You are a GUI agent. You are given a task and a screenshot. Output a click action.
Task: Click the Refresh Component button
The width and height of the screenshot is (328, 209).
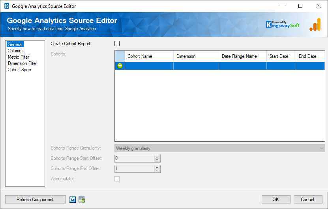[x=36, y=200]
